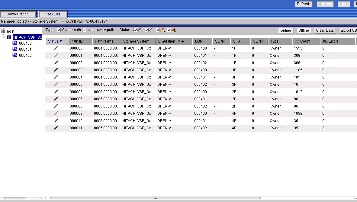Click the Online button

point(285,30)
